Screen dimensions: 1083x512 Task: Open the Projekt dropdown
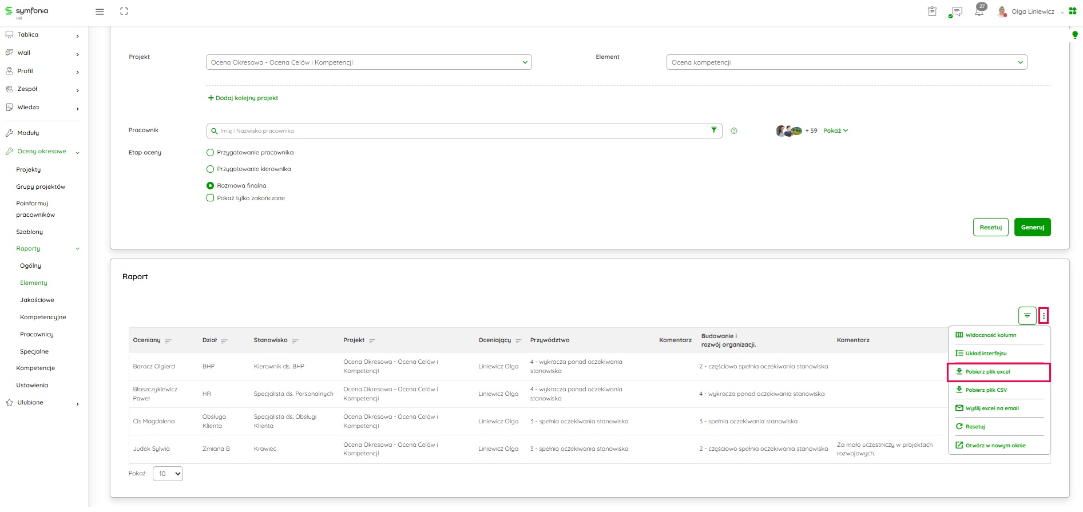pyautogui.click(x=368, y=62)
